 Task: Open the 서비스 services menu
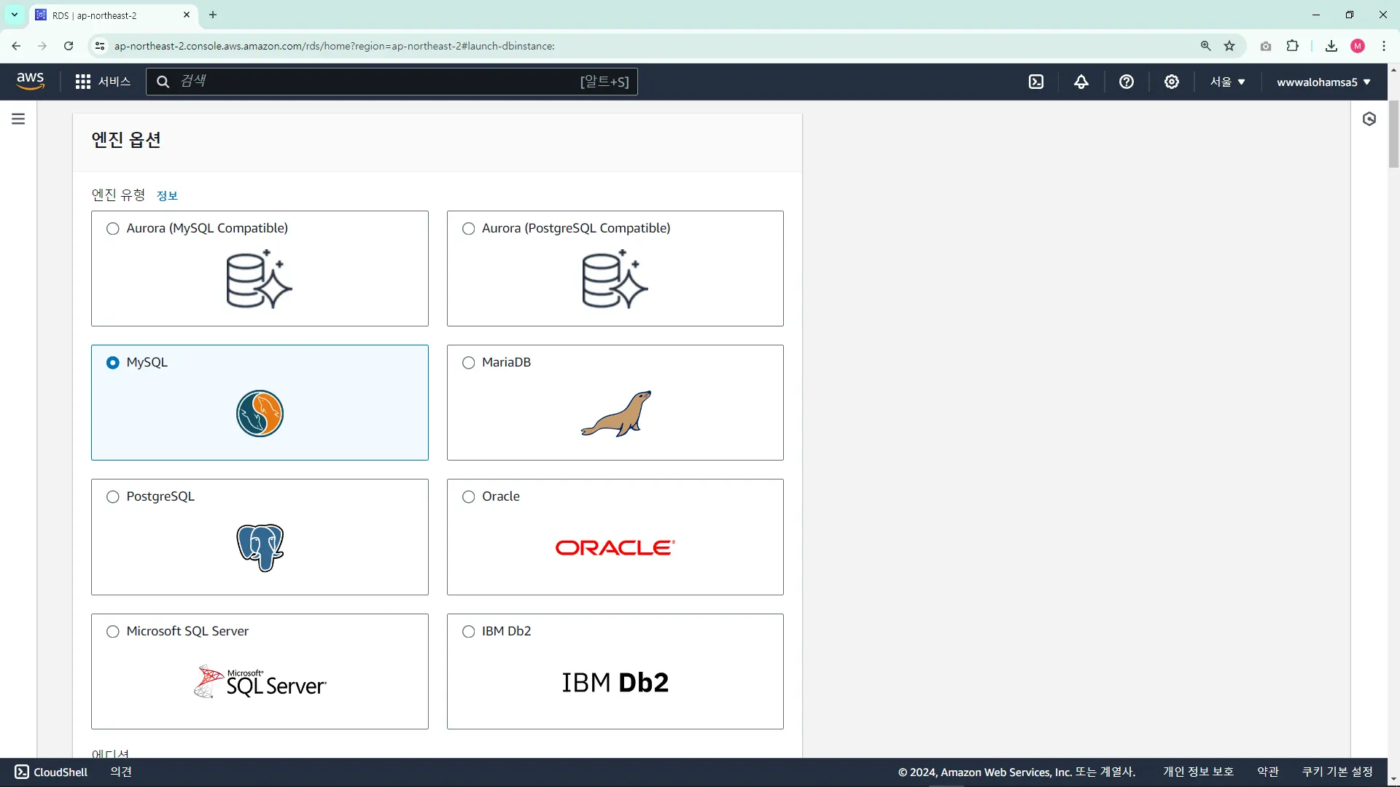pos(103,82)
